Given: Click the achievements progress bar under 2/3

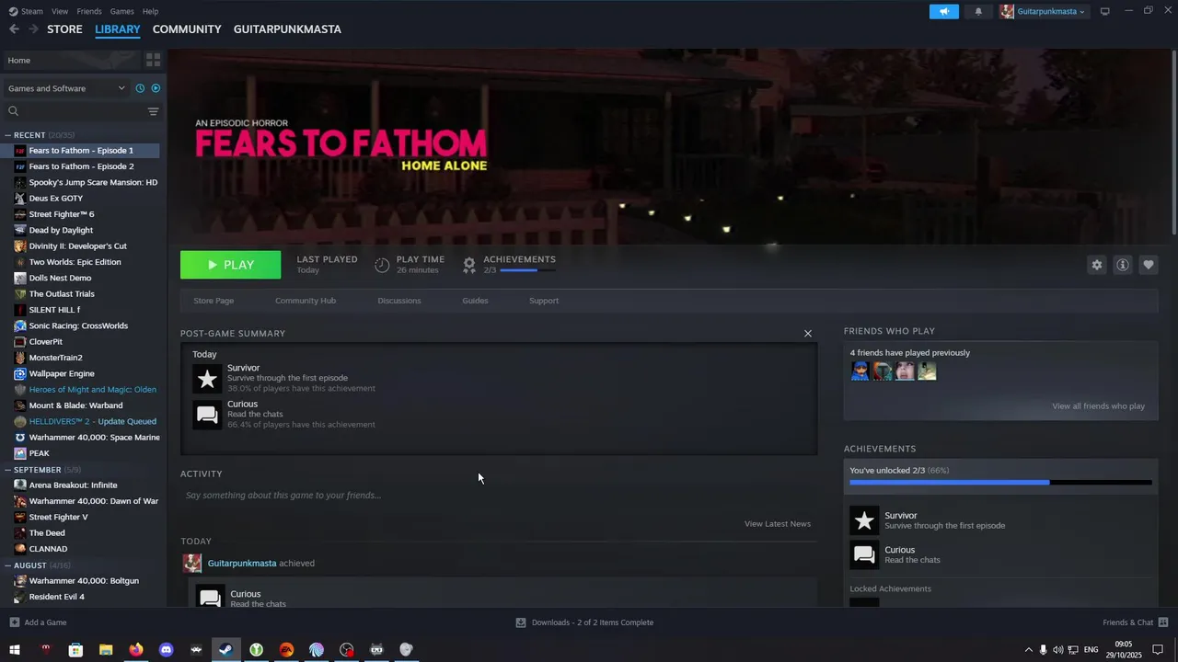Looking at the screenshot, I should (527, 270).
